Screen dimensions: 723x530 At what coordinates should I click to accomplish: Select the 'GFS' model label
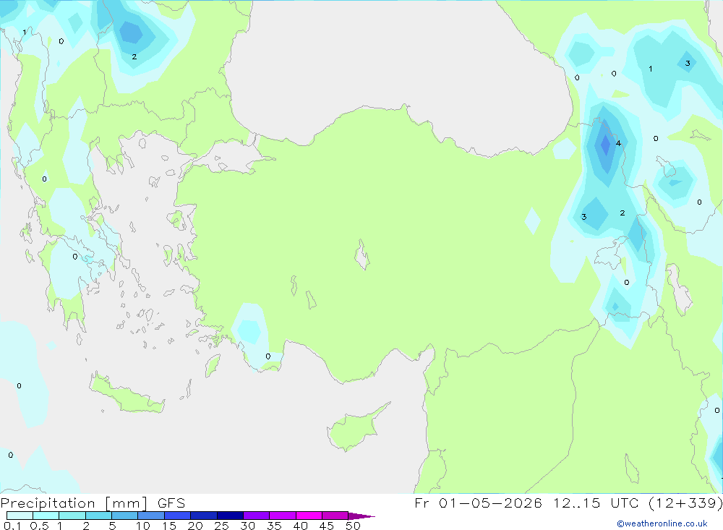[171, 503]
